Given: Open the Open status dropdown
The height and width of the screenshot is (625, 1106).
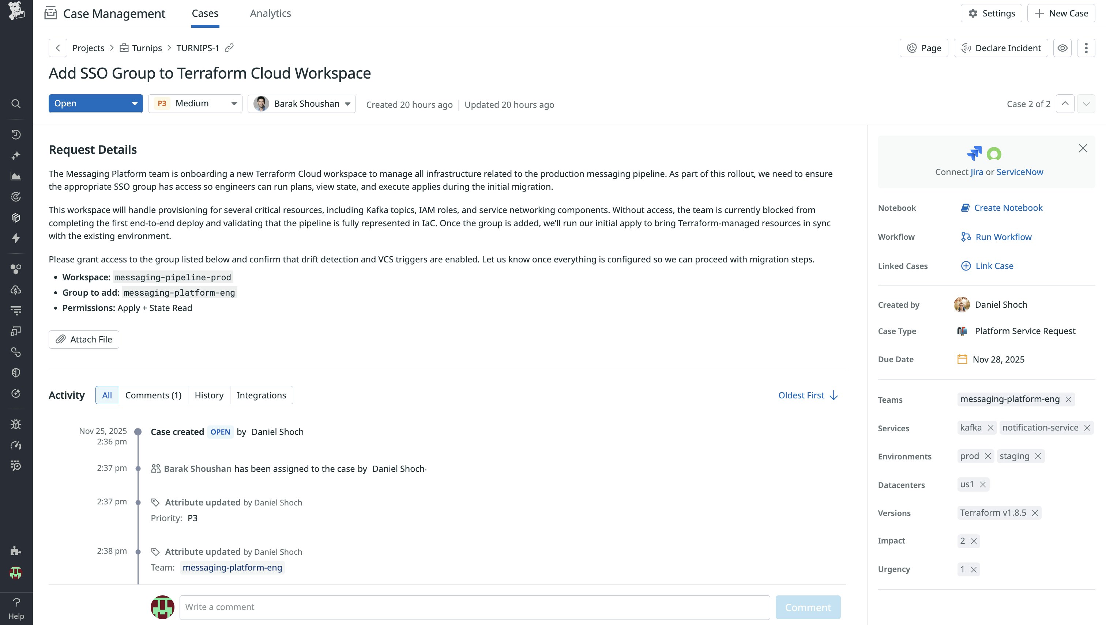Looking at the screenshot, I should point(95,103).
